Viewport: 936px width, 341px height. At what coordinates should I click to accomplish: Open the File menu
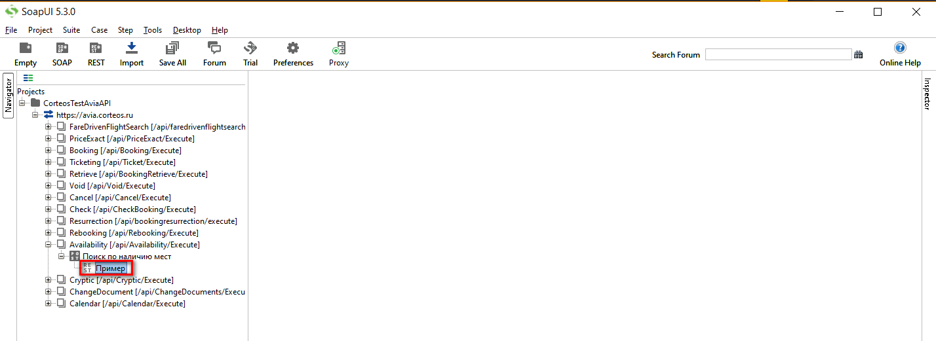[11, 30]
